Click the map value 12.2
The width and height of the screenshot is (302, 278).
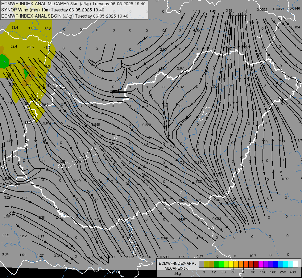click(x=23, y=236)
